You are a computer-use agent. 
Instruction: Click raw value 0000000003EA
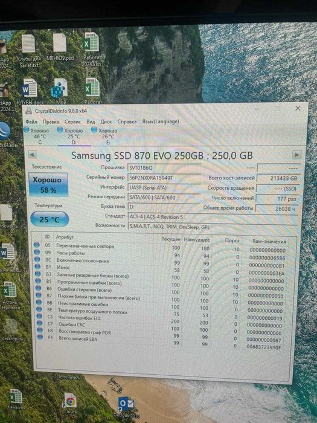point(267,273)
